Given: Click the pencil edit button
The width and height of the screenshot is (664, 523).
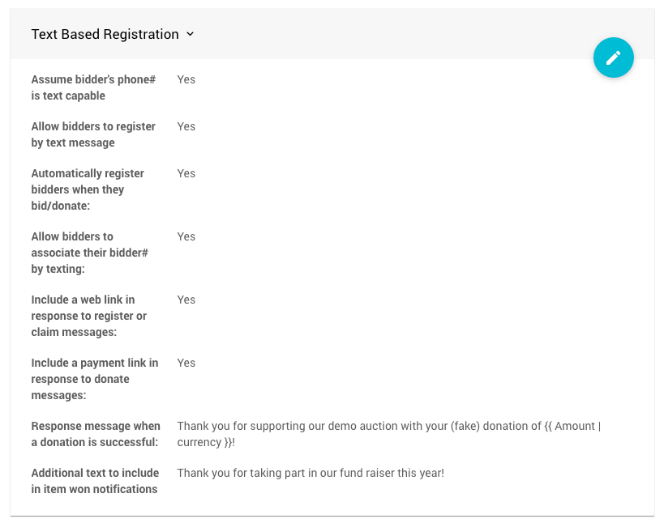Looking at the screenshot, I should (613, 57).
